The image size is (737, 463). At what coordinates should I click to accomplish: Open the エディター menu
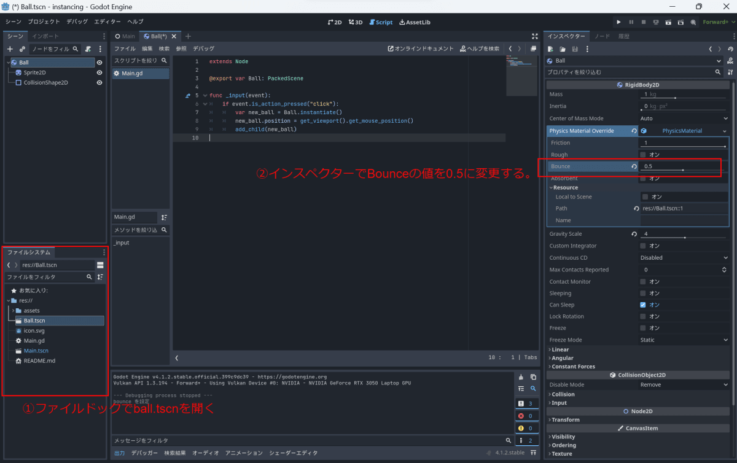pyautogui.click(x=107, y=21)
